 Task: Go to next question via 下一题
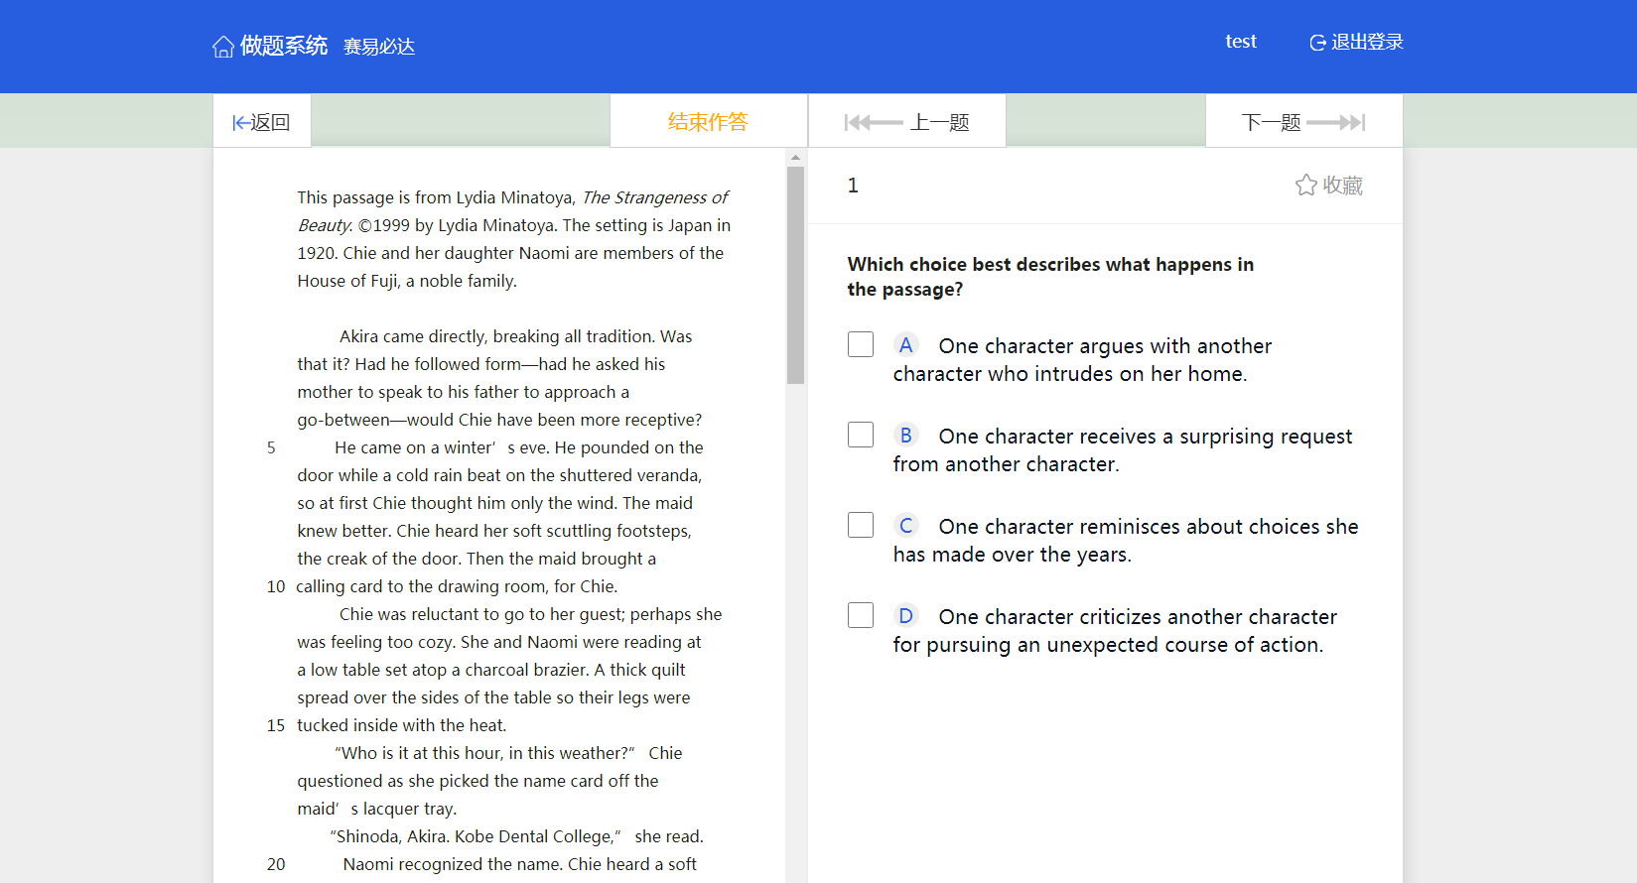pos(1272,123)
